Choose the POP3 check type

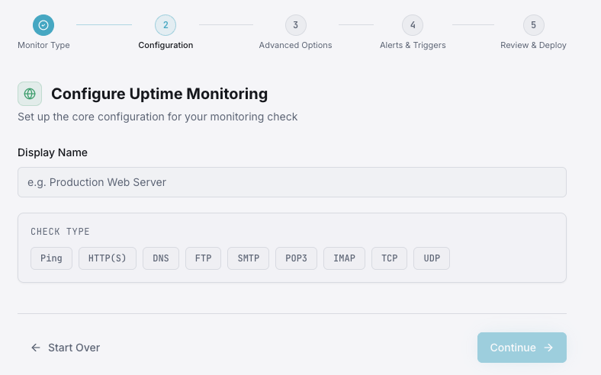296,258
